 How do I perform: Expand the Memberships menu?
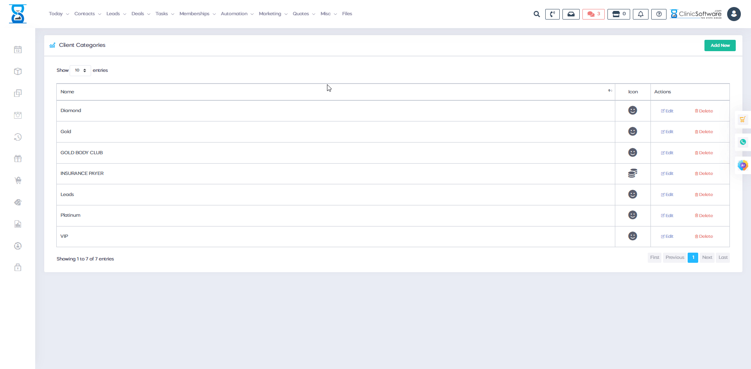point(195,14)
